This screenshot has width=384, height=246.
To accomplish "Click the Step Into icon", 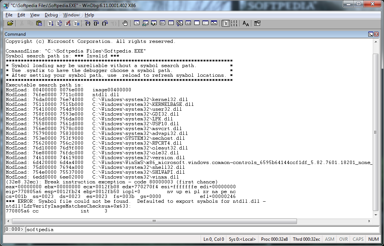I will 88,23.
